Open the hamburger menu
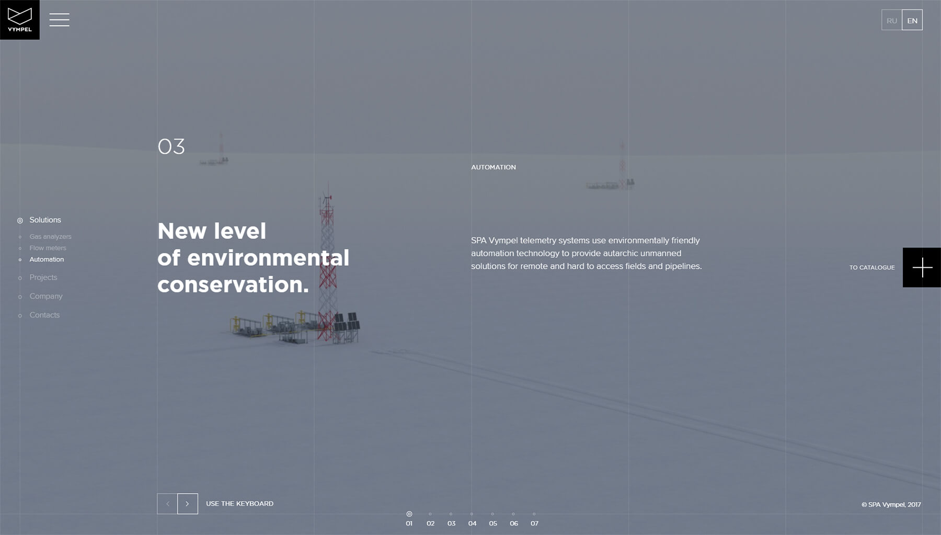The image size is (941, 535). (x=59, y=20)
